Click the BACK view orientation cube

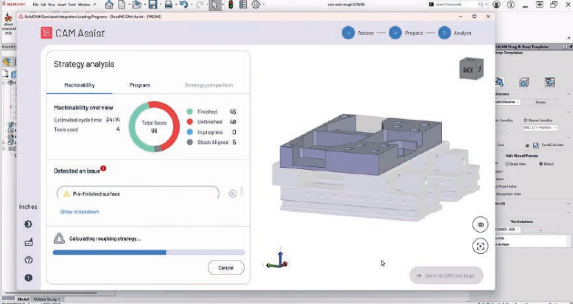(x=471, y=68)
